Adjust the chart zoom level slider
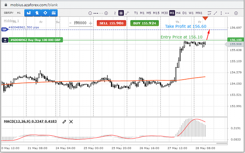The height and width of the screenshot is (153, 245). pyautogui.click(x=98, y=13)
